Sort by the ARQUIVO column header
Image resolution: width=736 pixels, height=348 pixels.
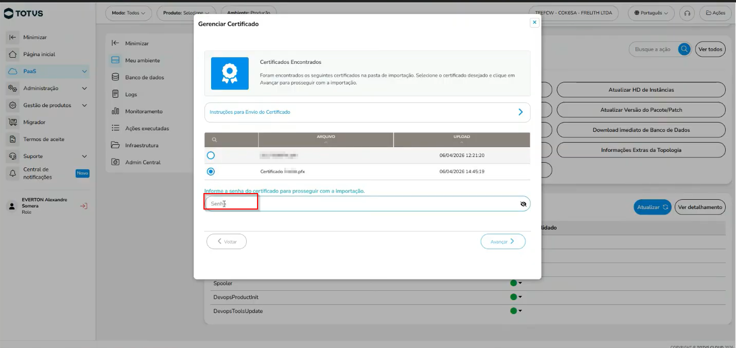pos(326,140)
